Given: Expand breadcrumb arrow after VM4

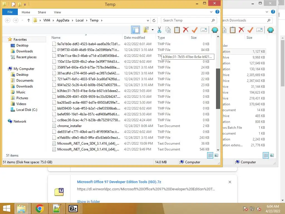Looking at the screenshot, I should pyautogui.click(x=53, y=20).
